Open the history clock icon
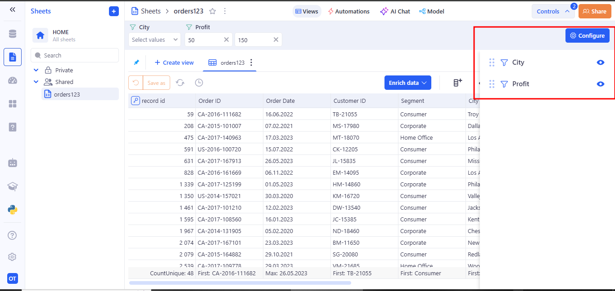 point(199,83)
